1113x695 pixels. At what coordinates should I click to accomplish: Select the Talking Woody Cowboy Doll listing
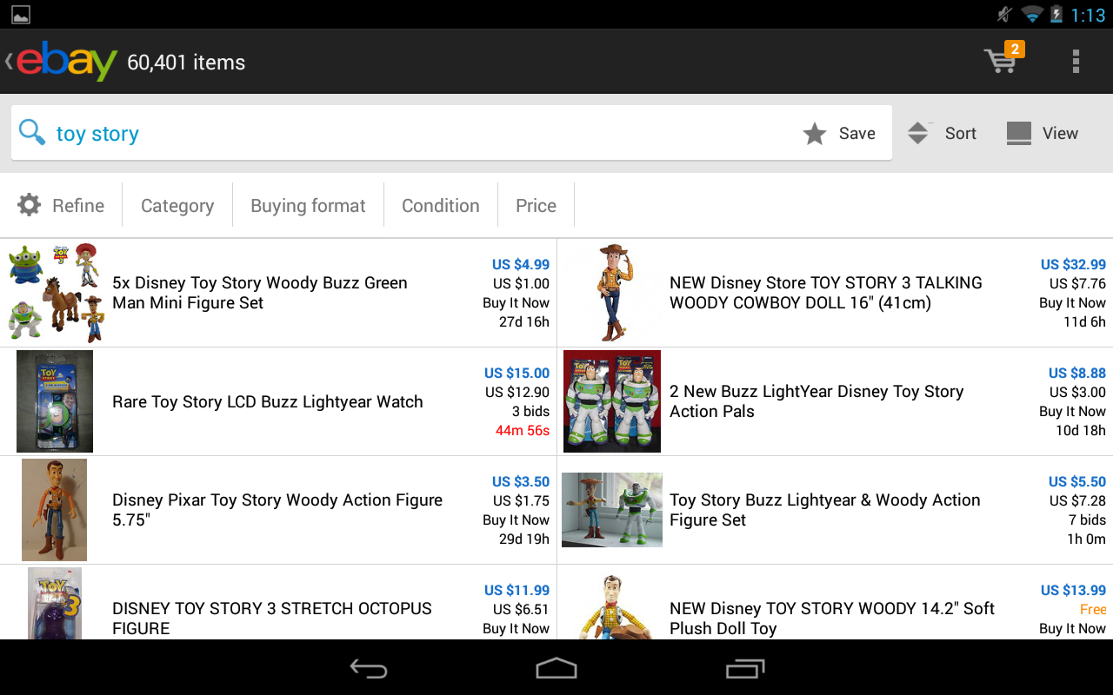coord(826,293)
